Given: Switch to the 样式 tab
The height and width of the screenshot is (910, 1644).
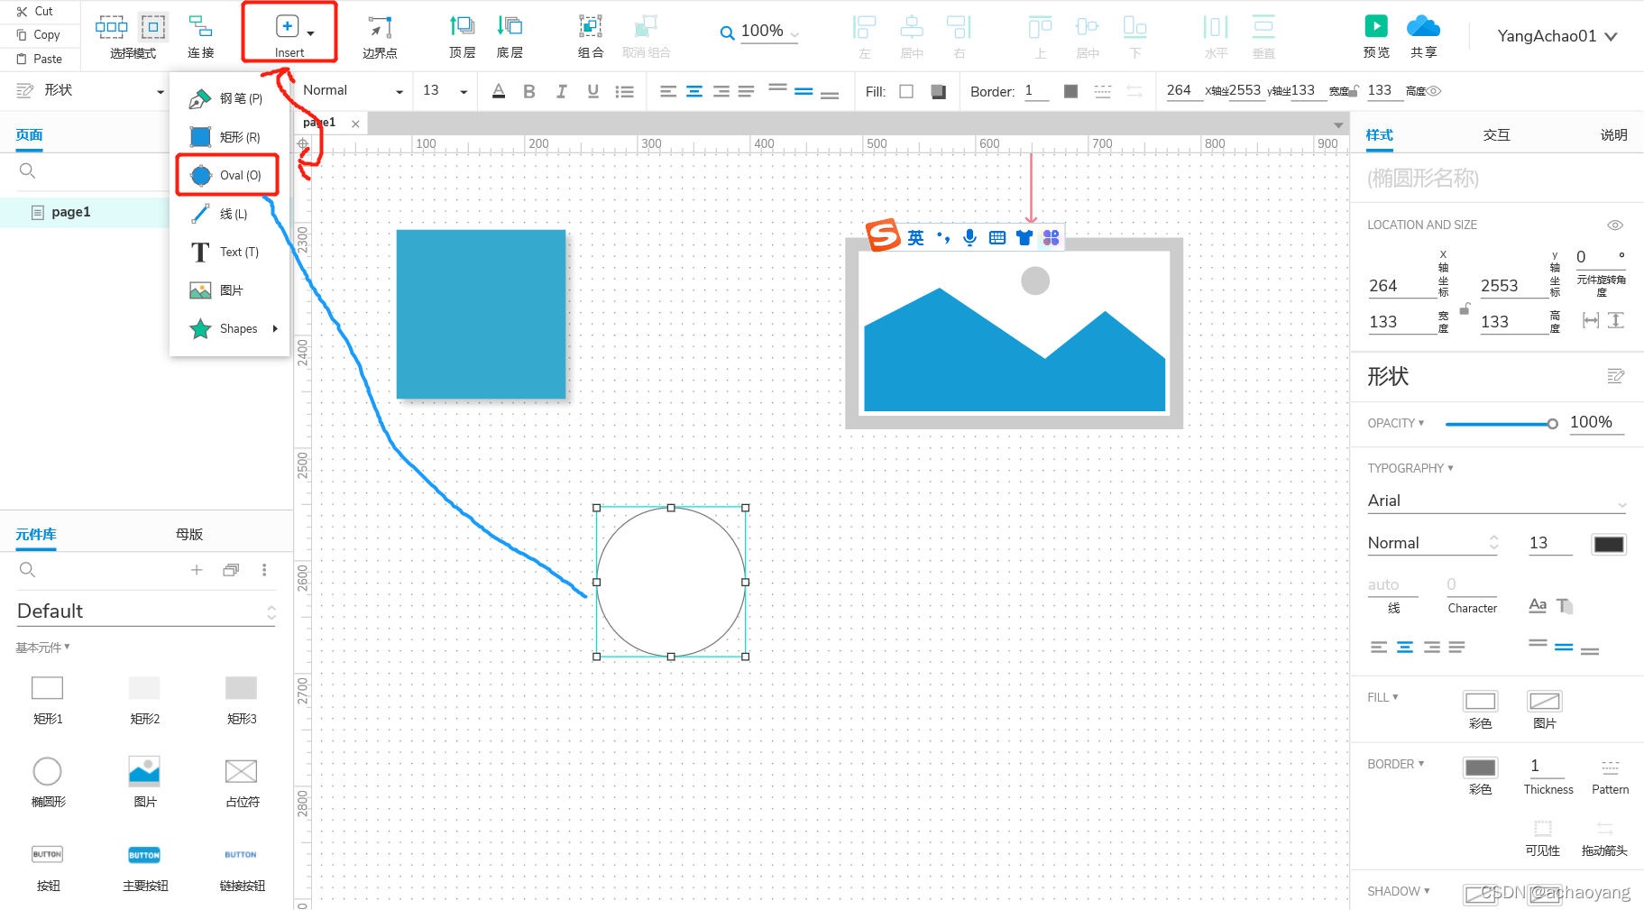Looking at the screenshot, I should click(x=1379, y=135).
